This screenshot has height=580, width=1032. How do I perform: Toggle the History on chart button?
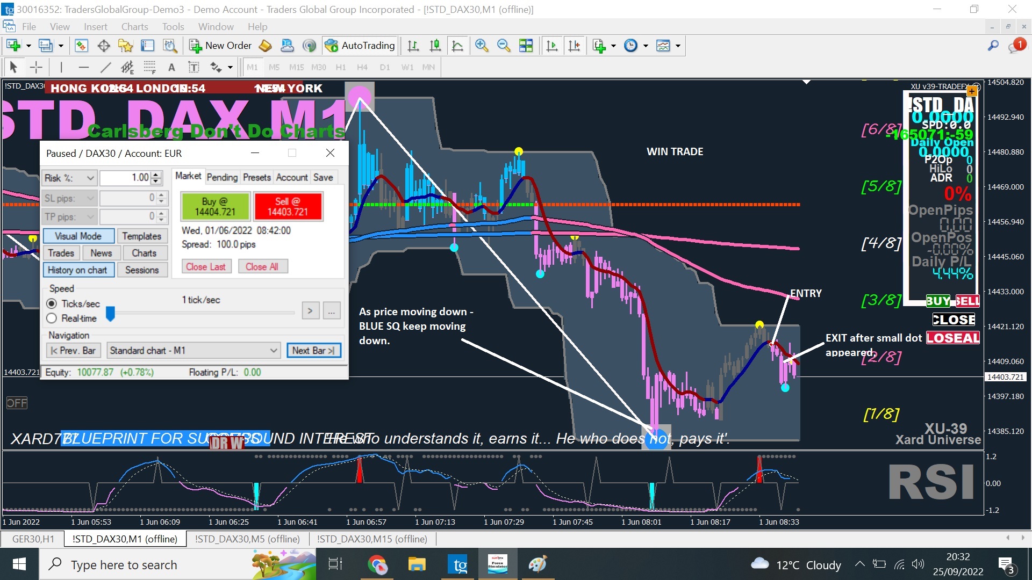(78, 270)
